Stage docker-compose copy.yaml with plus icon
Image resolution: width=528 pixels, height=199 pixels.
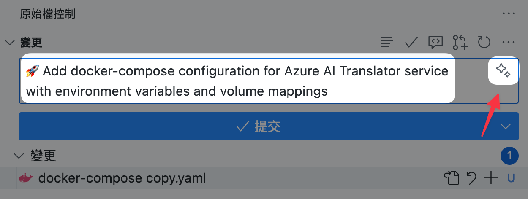(491, 178)
